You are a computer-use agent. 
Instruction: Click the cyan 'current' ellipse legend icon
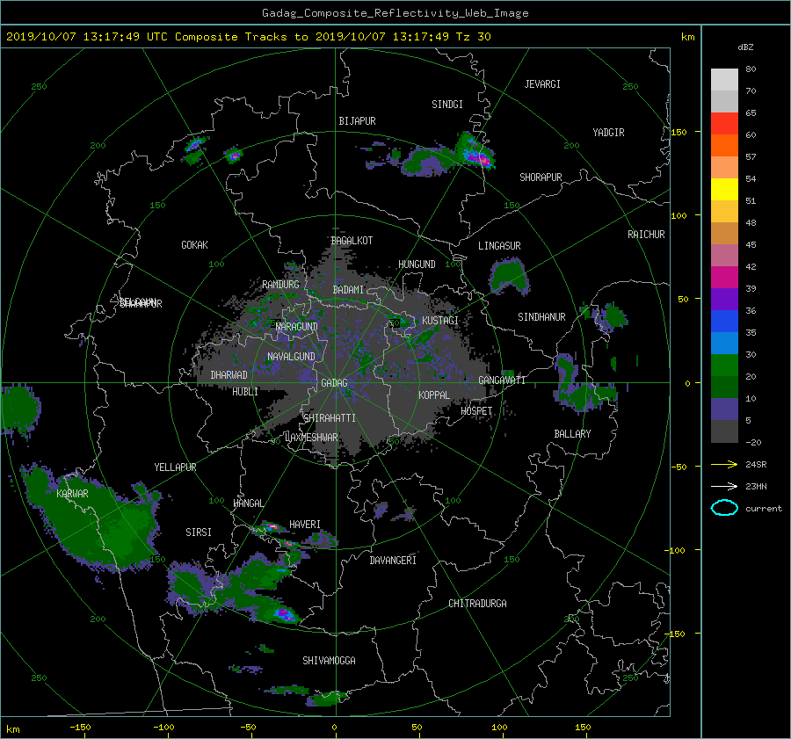(x=724, y=508)
